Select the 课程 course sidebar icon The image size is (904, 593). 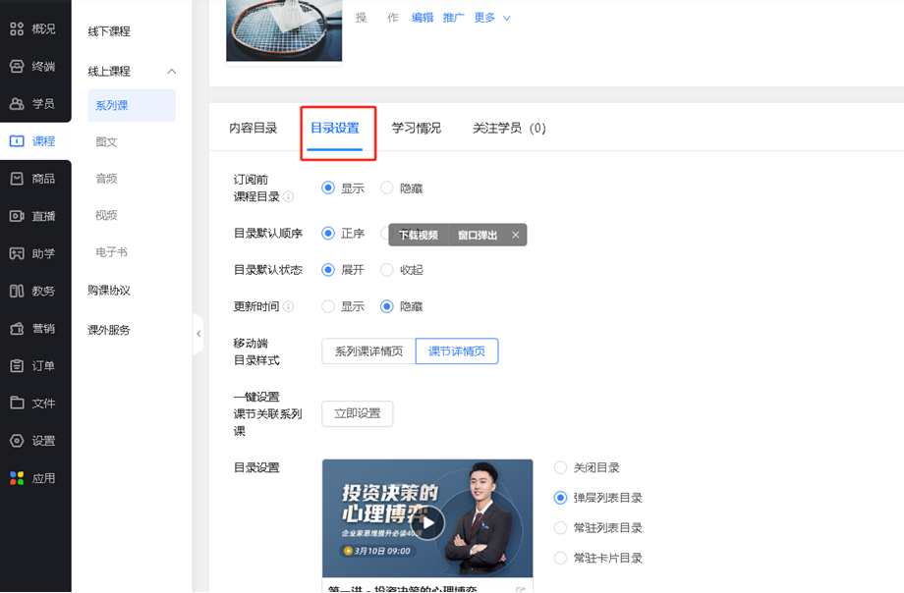pyautogui.click(x=17, y=141)
